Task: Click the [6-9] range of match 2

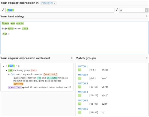Action: (92, 78)
